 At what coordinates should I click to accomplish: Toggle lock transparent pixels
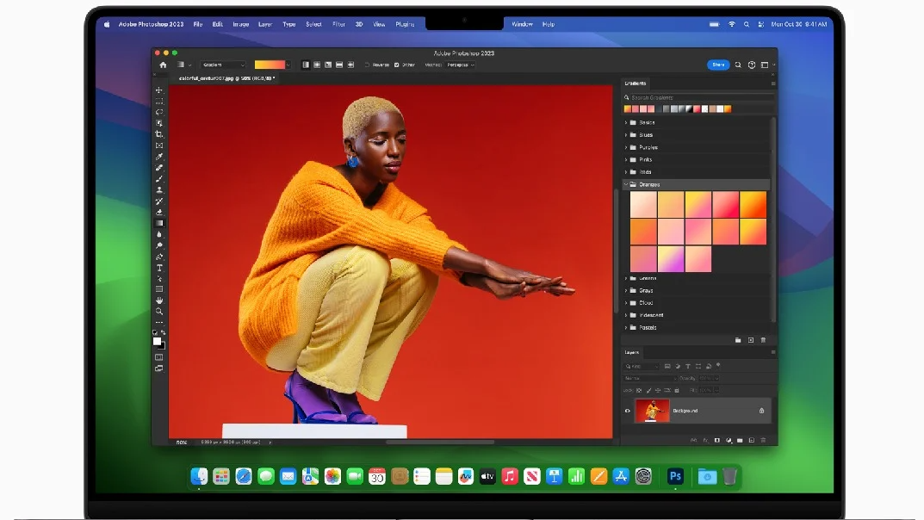tap(639, 390)
